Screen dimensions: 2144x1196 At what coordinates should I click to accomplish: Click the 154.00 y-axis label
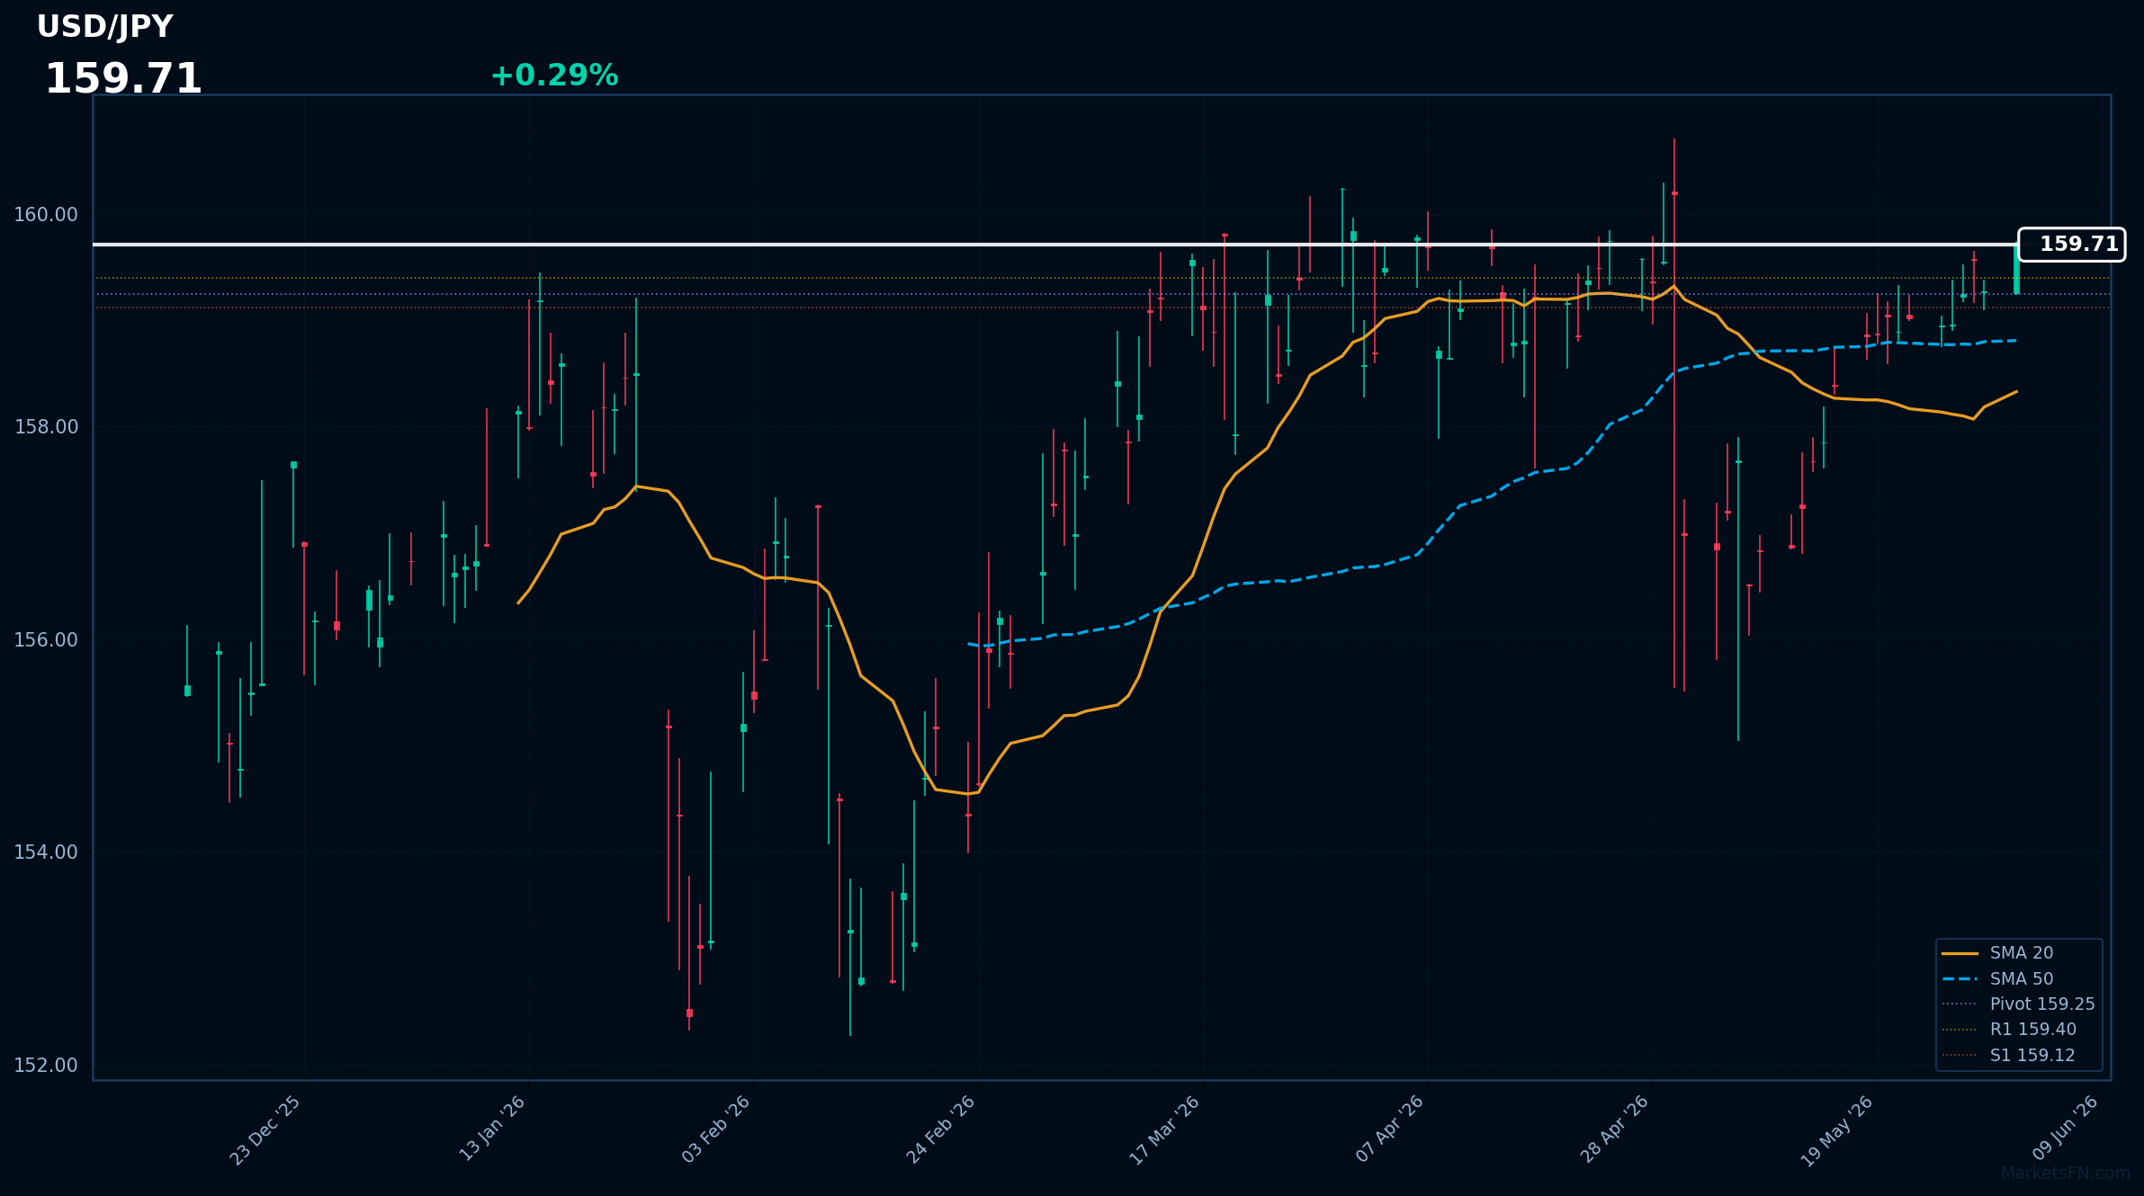tap(46, 852)
